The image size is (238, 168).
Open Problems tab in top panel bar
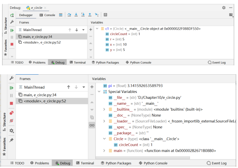click(37, 62)
